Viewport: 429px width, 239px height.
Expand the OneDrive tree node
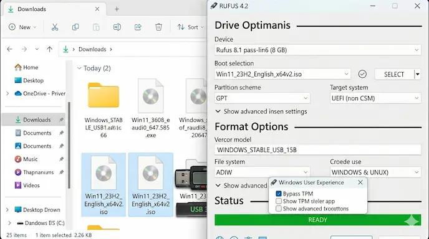[x=7, y=93]
